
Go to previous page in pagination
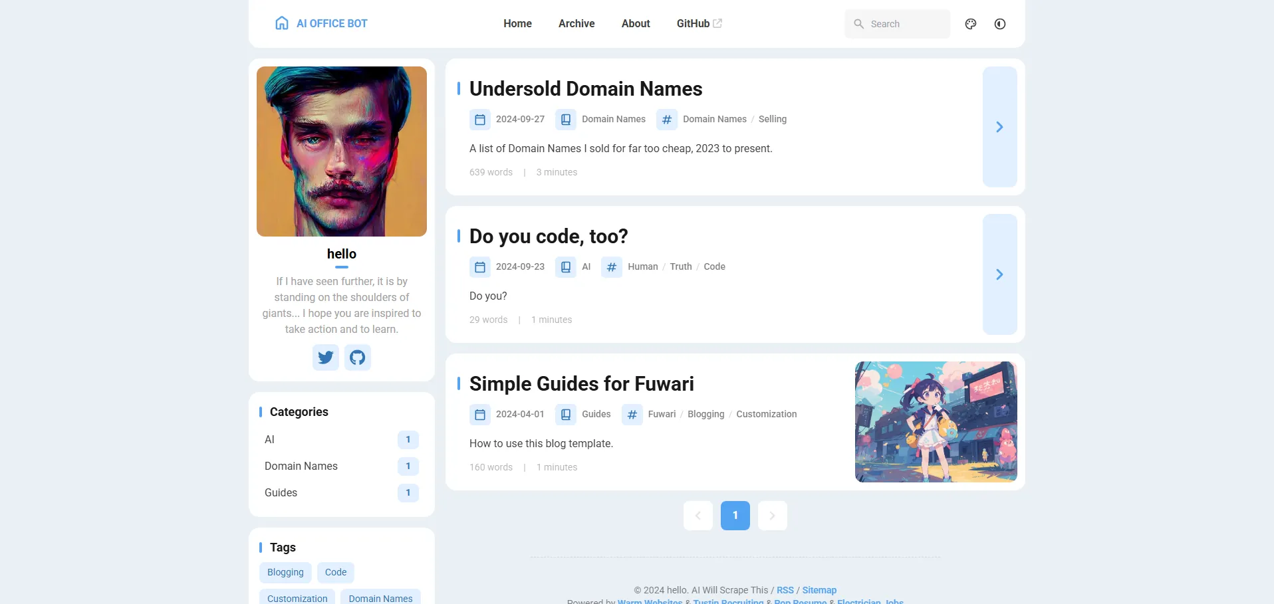pyautogui.click(x=698, y=516)
